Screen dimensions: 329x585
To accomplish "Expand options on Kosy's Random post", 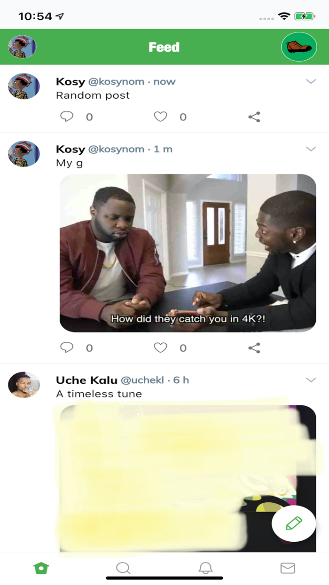I will pos(311,82).
